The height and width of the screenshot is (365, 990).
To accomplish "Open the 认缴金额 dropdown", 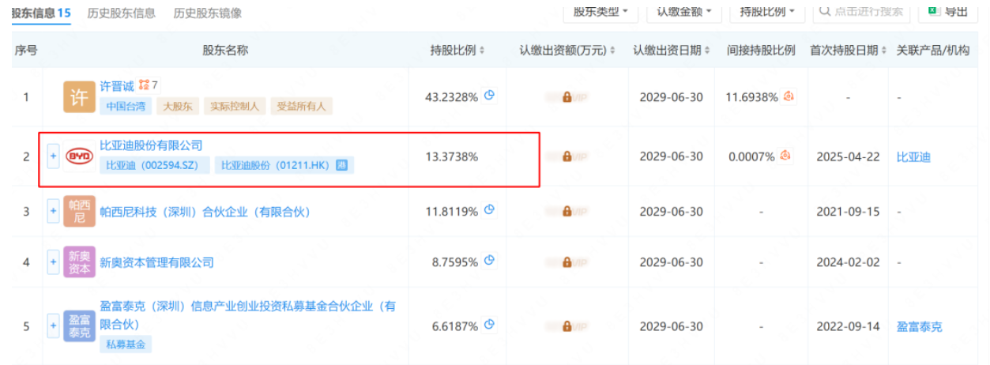I will pyautogui.click(x=684, y=11).
